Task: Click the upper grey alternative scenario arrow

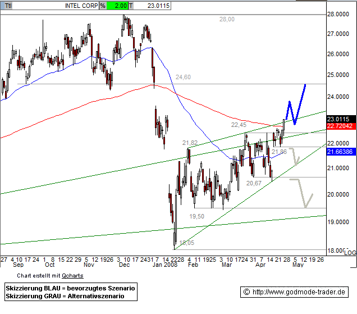Action: (x=295, y=157)
